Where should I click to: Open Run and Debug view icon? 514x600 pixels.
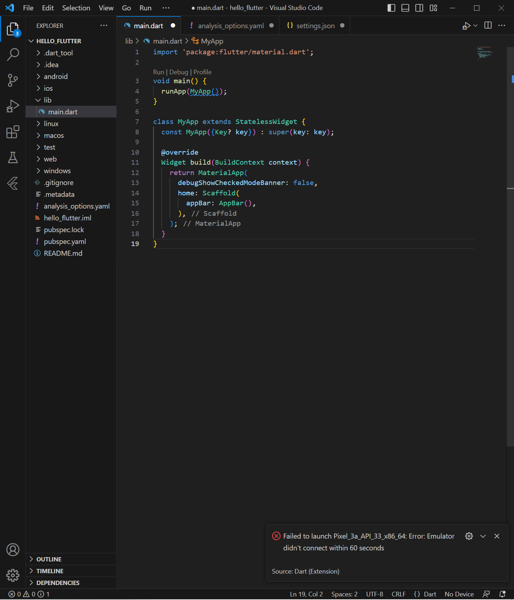[13, 106]
